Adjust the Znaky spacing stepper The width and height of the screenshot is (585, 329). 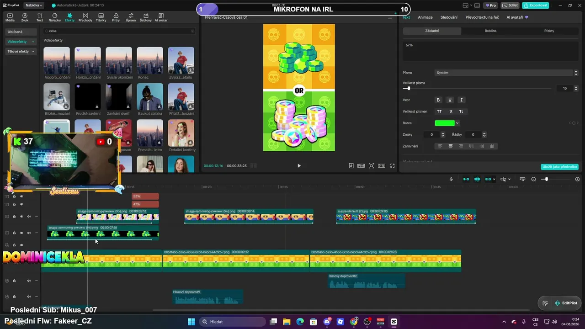442,135
